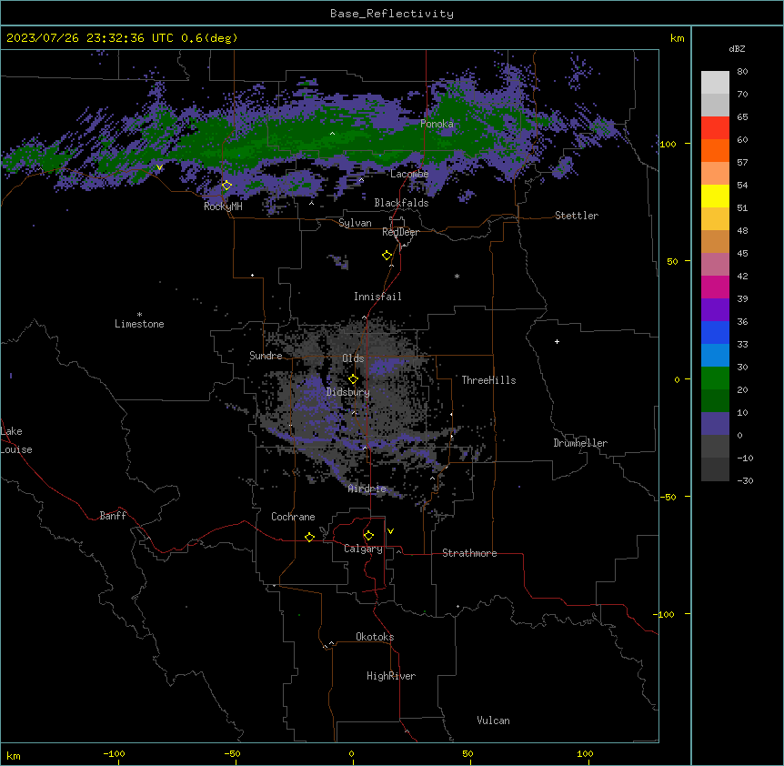Click the yellow diamond marker above the Calgary label

368,536
